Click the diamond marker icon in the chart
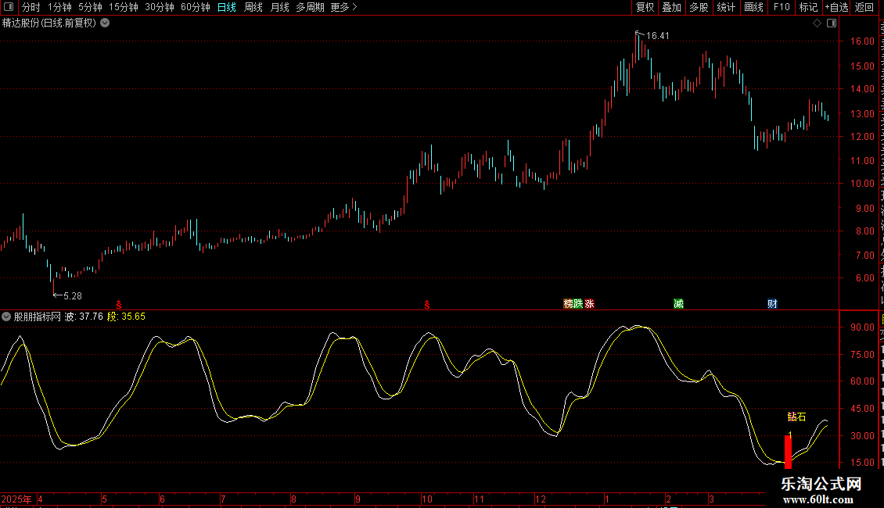Viewport: 884px width, 508px height. (817, 23)
